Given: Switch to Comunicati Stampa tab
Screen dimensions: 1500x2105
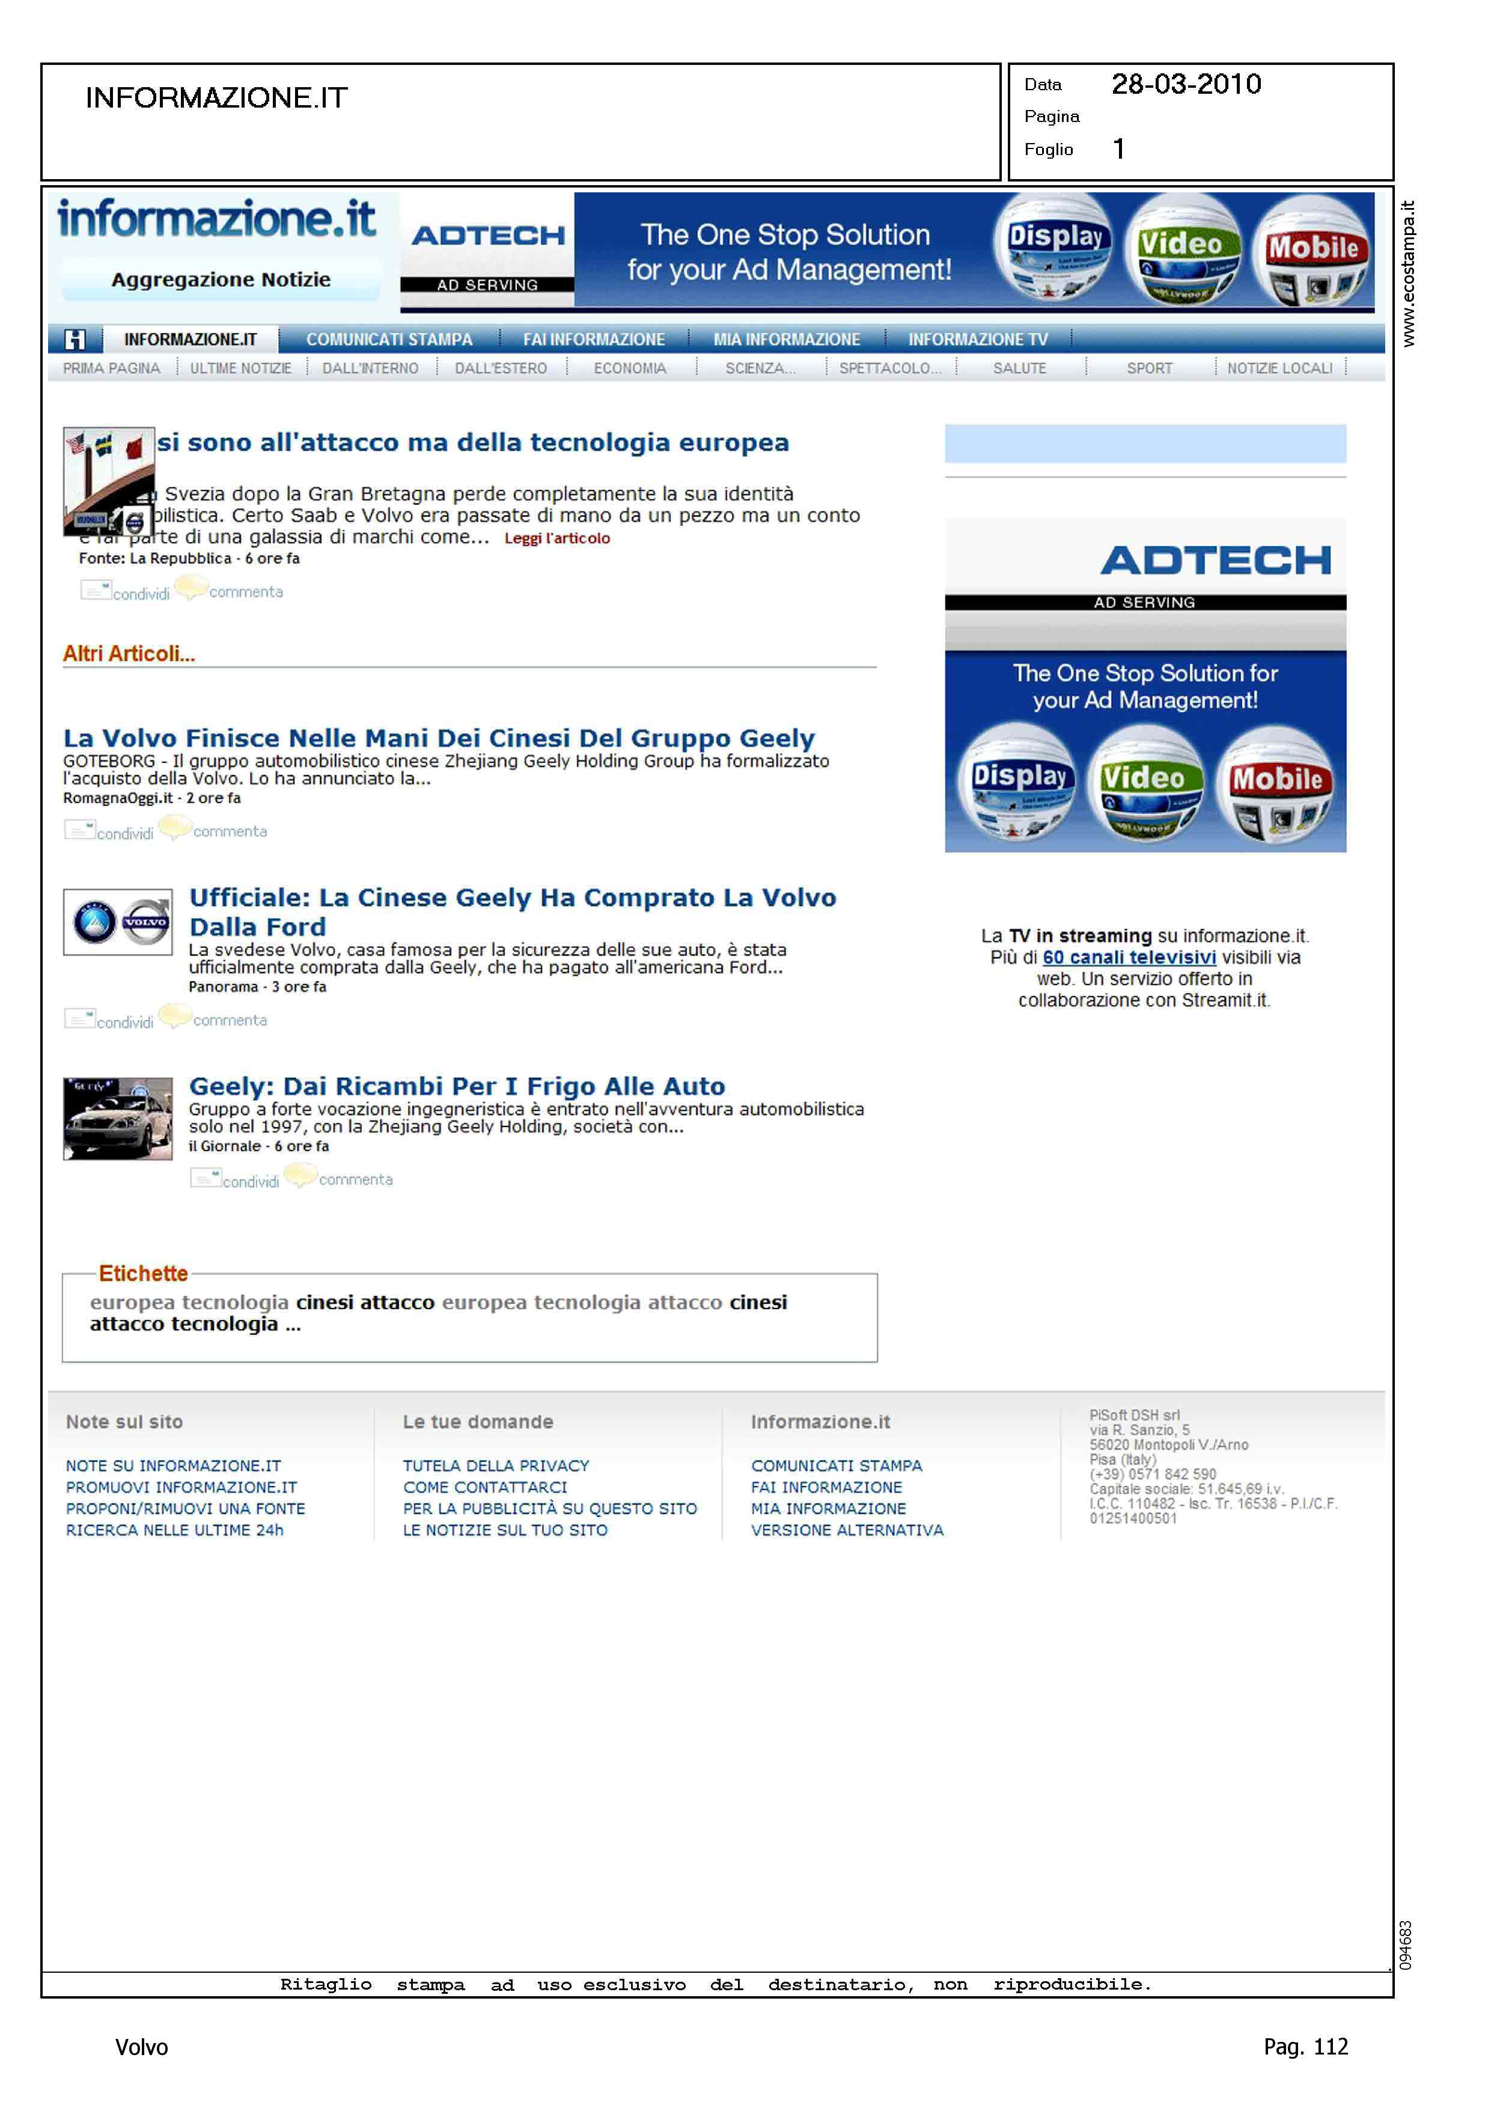Looking at the screenshot, I should pyautogui.click(x=389, y=340).
